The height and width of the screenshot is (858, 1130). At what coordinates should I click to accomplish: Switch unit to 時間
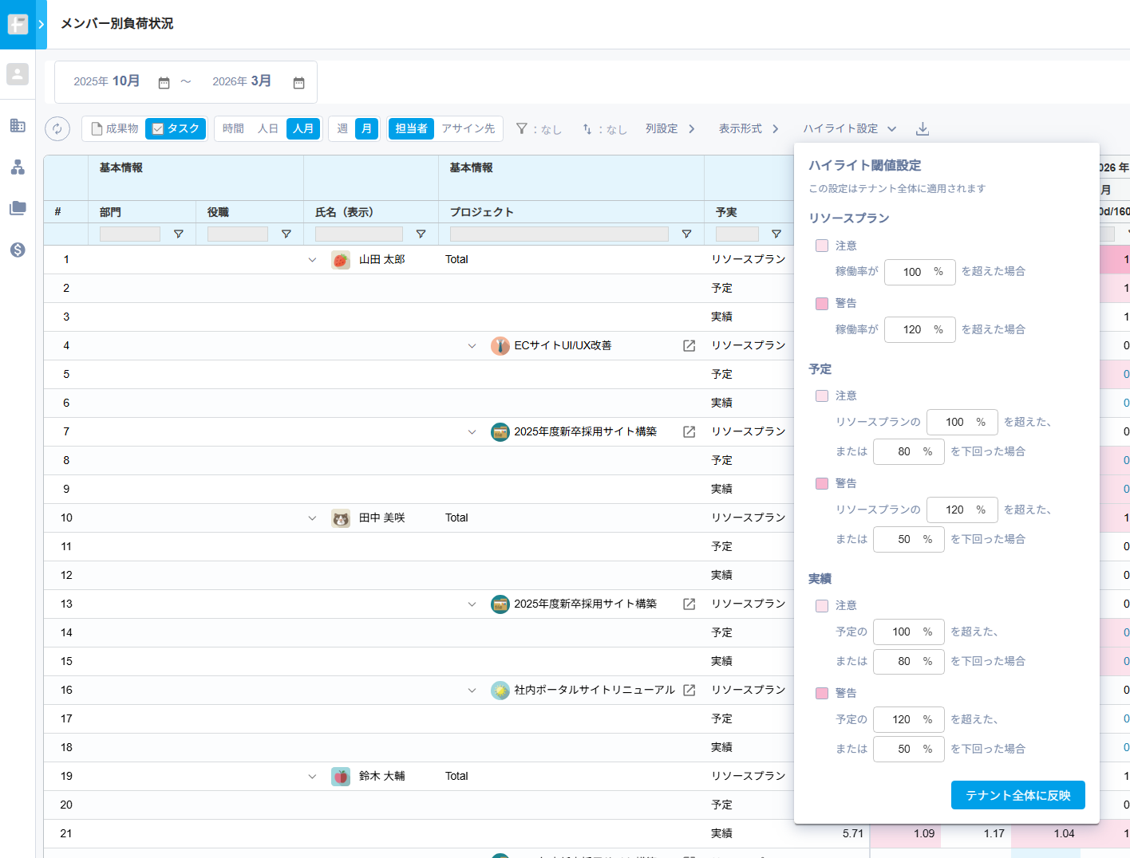point(233,128)
